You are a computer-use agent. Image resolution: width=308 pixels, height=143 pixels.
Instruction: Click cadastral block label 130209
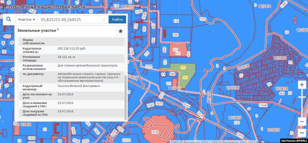click(x=235, y=118)
